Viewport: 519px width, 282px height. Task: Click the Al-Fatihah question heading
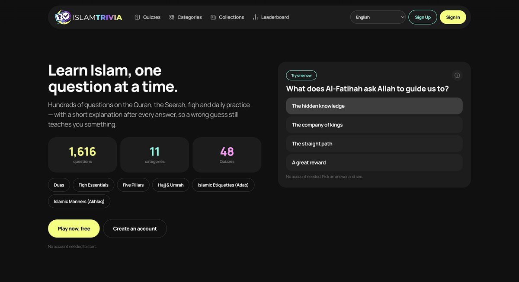367,89
